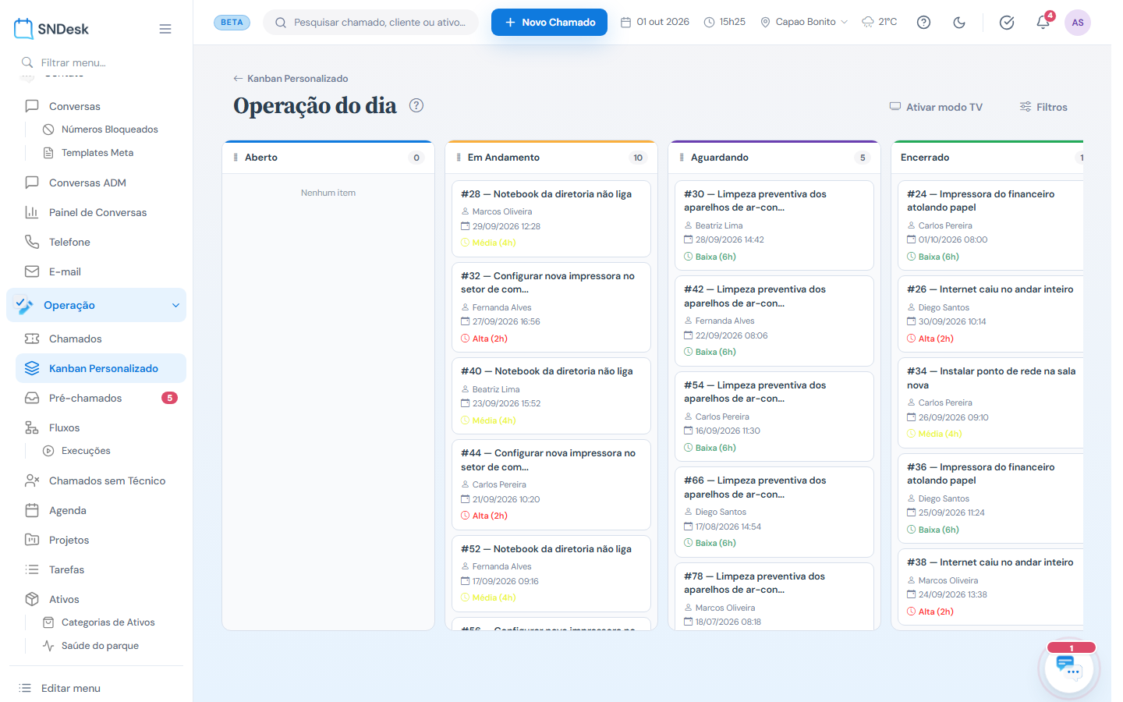Image resolution: width=1123 pixels, height=702 pixels.
Task: Go to Templates Meta
Action: (x=97, y=153)
